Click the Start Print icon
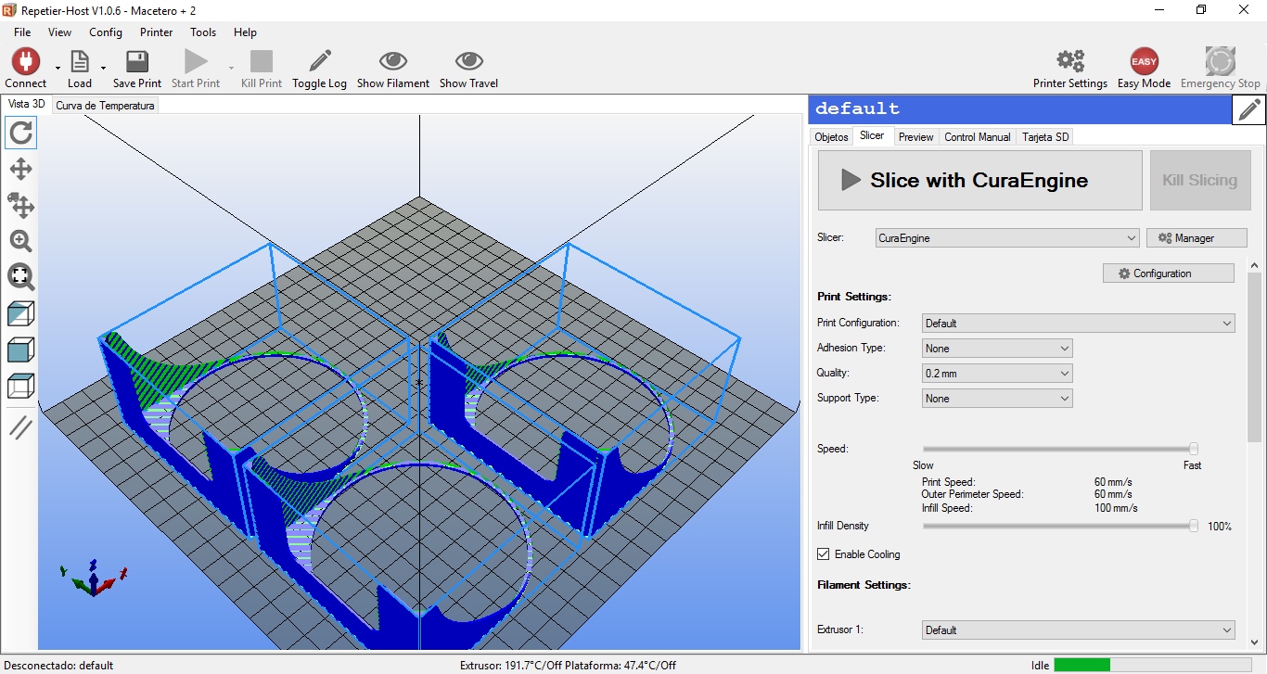This screenshot has width=1267, height=674. [x=196, y=62]
